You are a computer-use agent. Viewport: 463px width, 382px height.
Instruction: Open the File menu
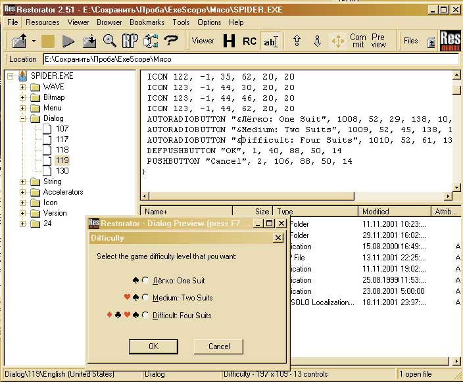click(12, 22)
